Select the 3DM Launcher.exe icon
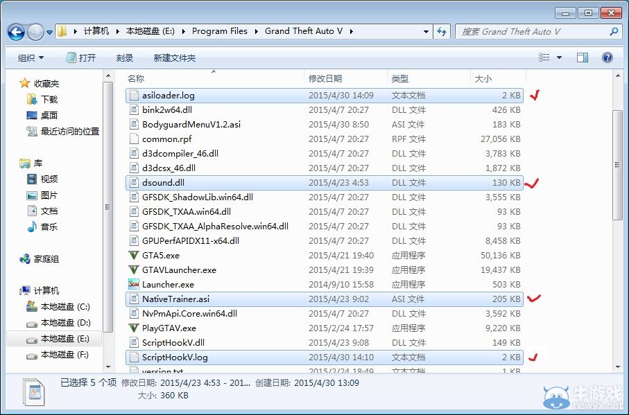 [134, 285]
